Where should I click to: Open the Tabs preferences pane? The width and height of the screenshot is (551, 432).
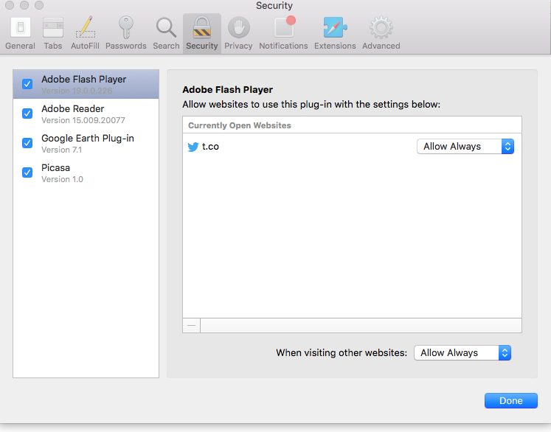[52, 33]
